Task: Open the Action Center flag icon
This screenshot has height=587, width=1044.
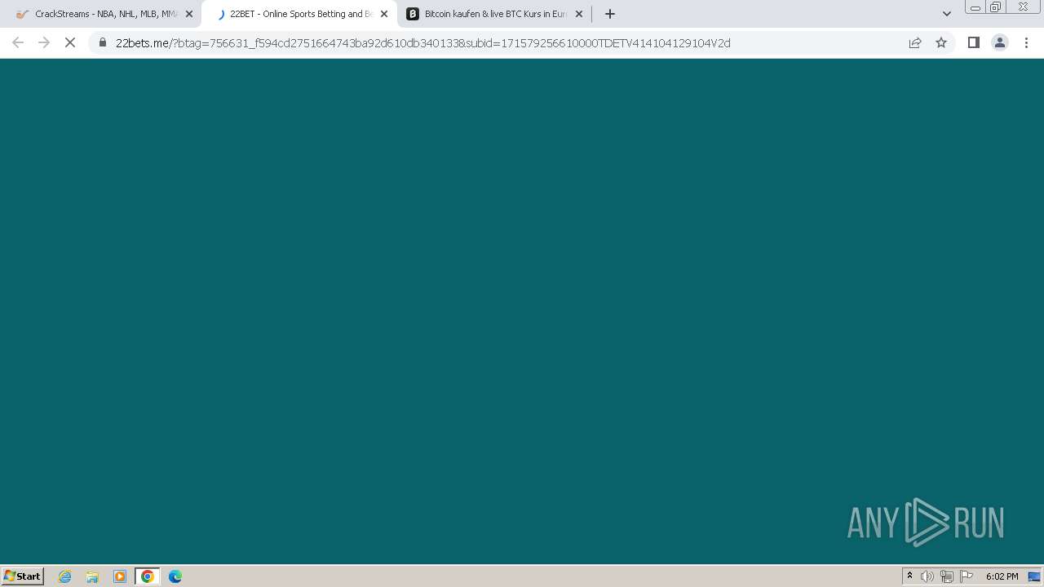Action: tap(967, 576)
